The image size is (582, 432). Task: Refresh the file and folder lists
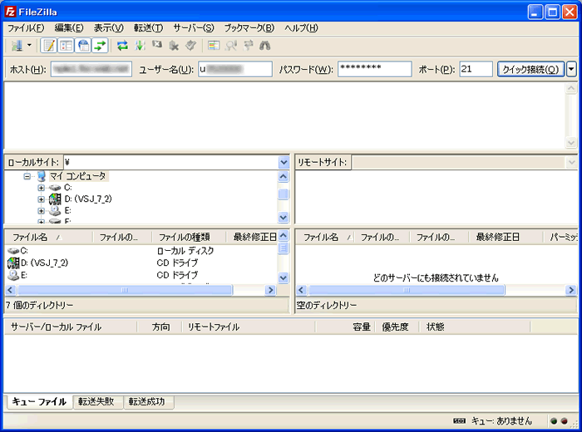pos(122,46)
